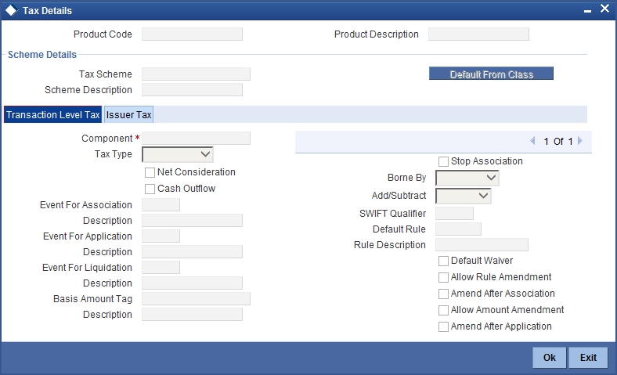The width and height of the screenshot is (617, 375).
Task: Toggle the Default Waiver checkbox
Action: point(444,261)
